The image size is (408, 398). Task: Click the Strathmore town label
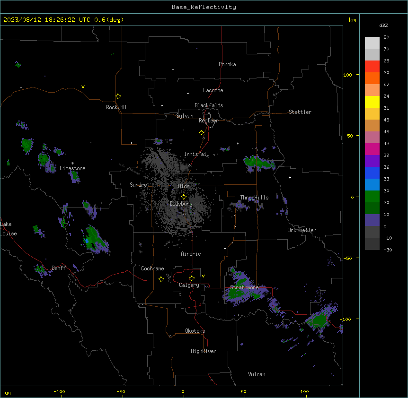point(244,287)
